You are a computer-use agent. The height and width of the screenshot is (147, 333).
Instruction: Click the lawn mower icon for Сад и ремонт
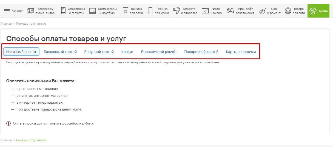click(x=263, y=11)
